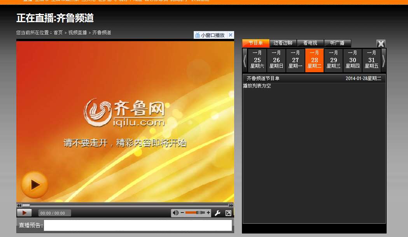Click the TV icon beside 小窗口播放
This screenshot has width=408, height=237.
pos(198,35)
